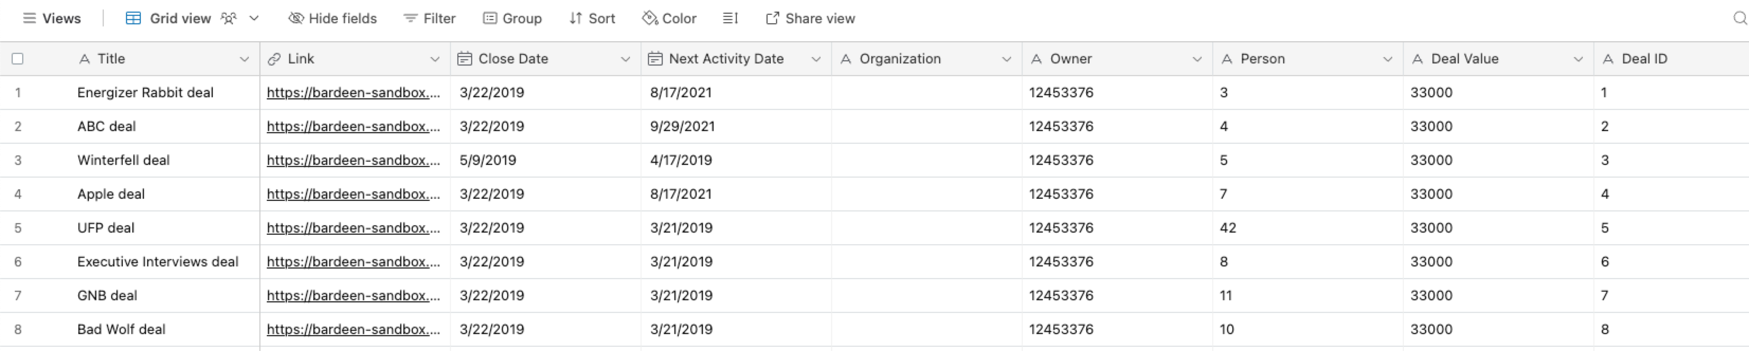
Task: Open Link column dropdown arrow
Action: [435, 59]
